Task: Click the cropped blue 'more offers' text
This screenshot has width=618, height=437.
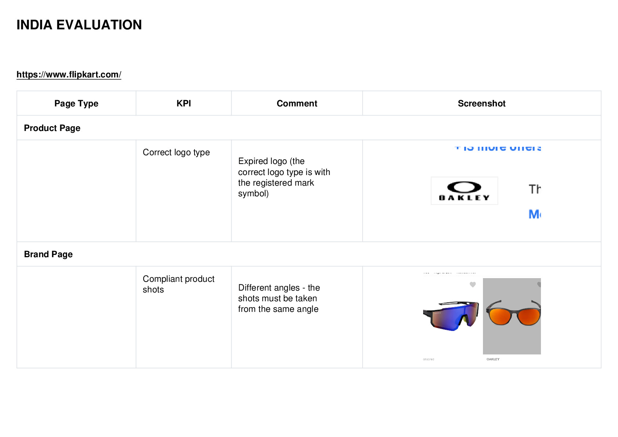Action: [x=498, y=147]
